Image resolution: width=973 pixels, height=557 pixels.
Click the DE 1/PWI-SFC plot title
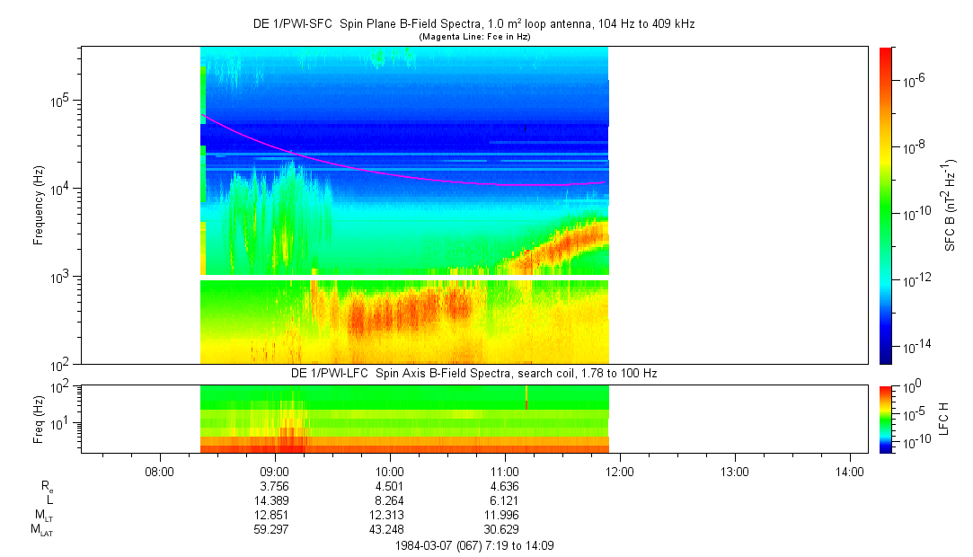point(473,24)
